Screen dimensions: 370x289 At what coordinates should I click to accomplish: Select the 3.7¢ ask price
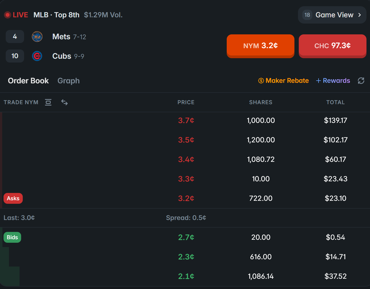click(186, 120)
